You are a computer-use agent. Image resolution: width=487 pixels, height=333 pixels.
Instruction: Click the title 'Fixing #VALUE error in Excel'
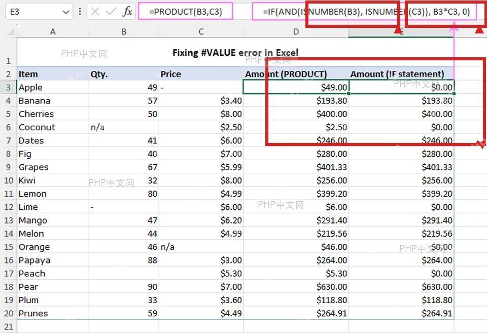point(235,52)
